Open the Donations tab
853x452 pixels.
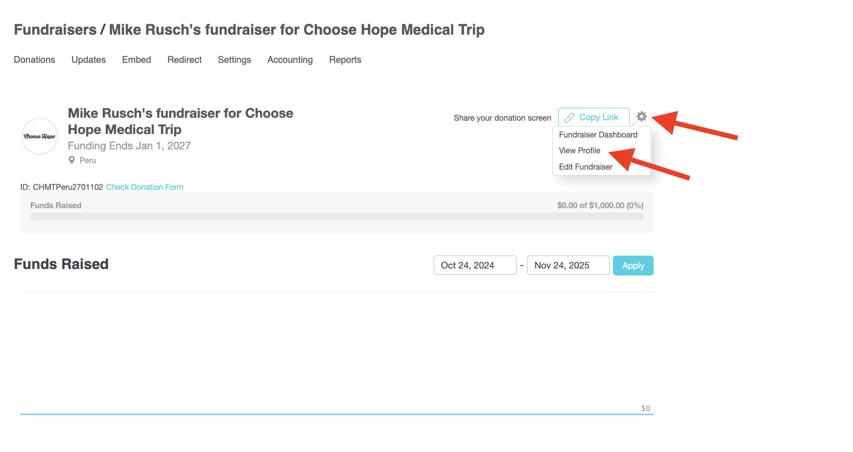click(35, 60)
